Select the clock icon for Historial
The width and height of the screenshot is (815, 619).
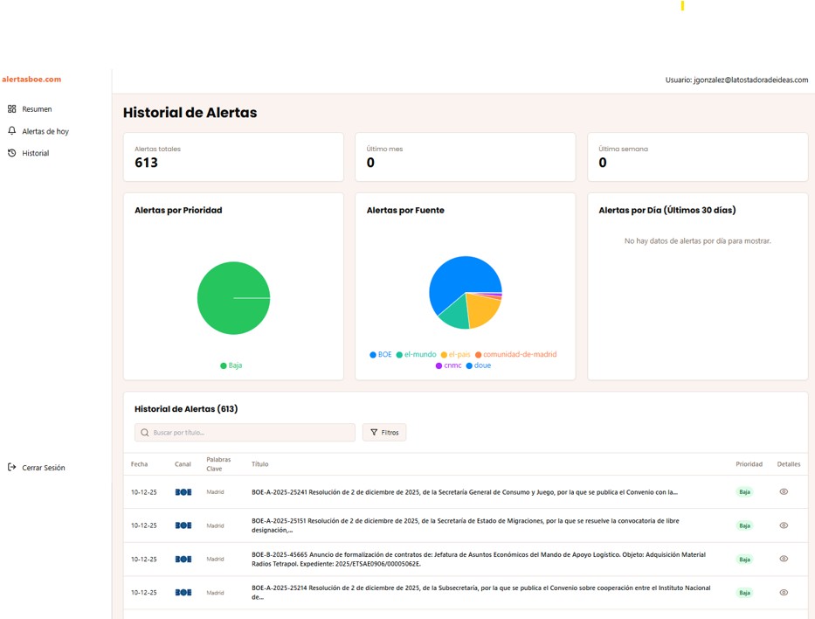[11, 152]
